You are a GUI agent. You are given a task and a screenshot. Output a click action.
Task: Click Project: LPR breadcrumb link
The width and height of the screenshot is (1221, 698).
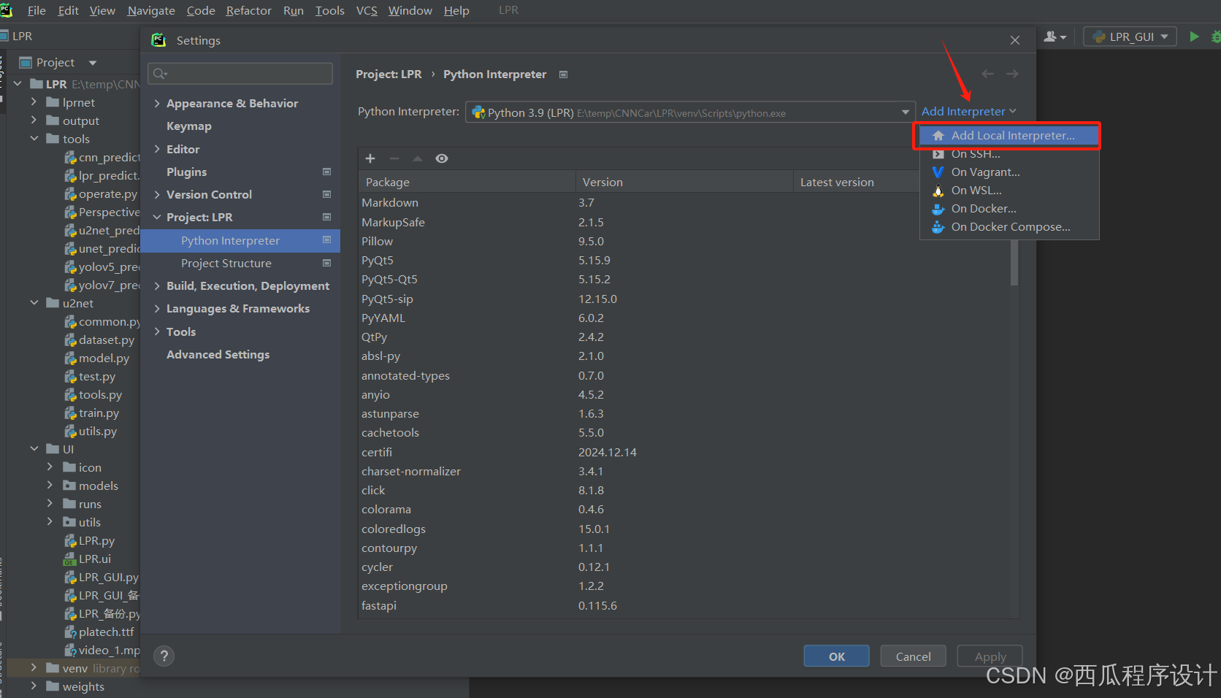coord(388,74)
